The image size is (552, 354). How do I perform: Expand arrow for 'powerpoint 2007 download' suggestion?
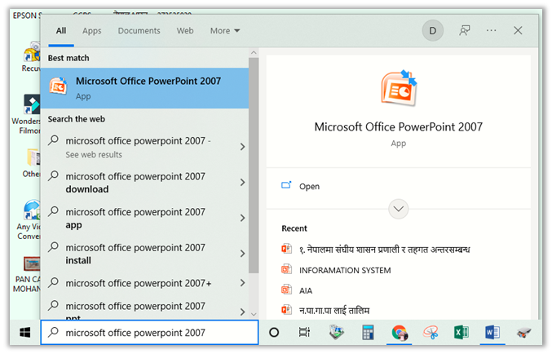[x=242, y=182]
